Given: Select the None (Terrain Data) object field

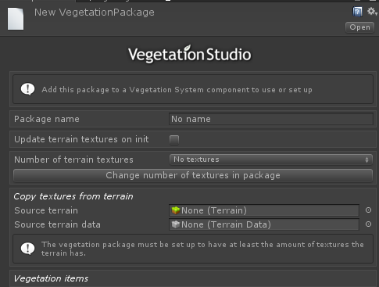Looking at the screenshot, I should click(264, 224).
